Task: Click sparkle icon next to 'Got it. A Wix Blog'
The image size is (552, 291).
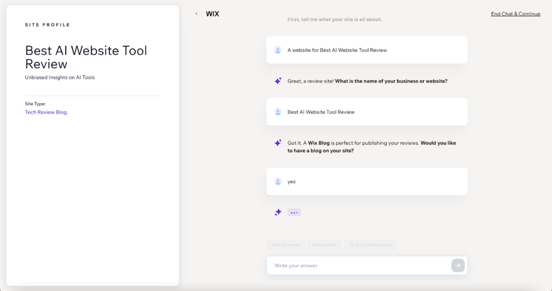Action: pyautogui.click(x=278, y=143)
